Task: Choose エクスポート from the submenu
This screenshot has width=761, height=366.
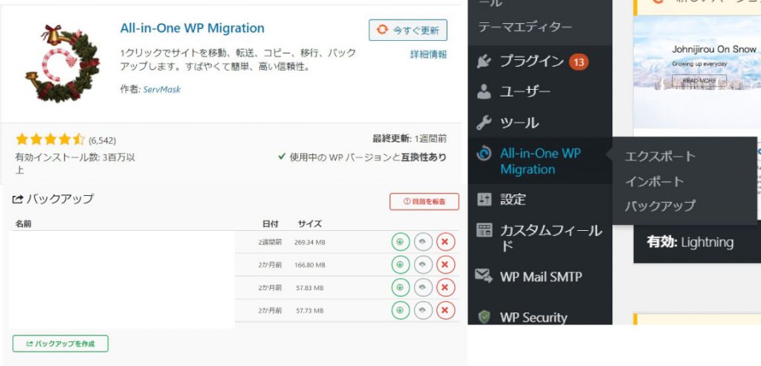Action: pos(660,157)
